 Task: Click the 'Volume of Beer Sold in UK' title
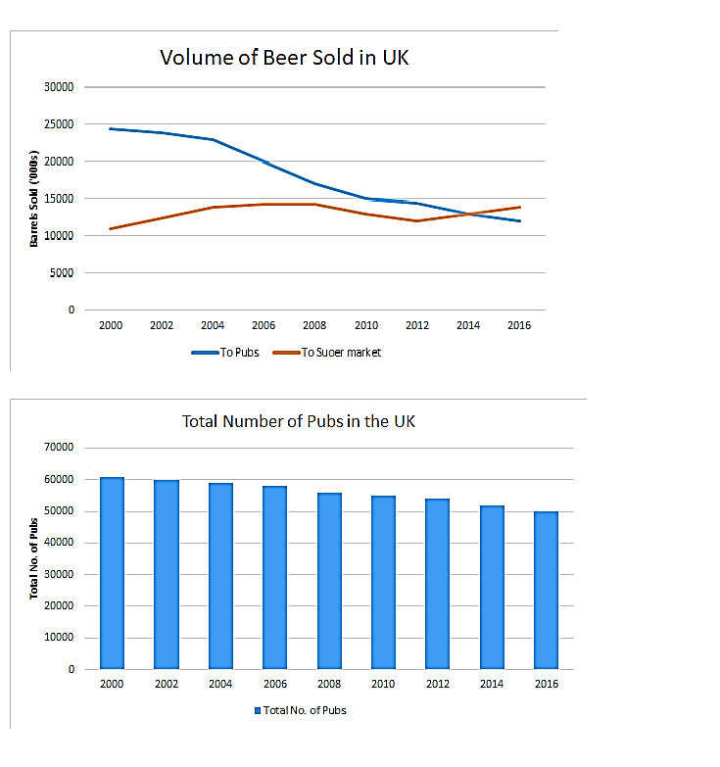click(284, 58)
